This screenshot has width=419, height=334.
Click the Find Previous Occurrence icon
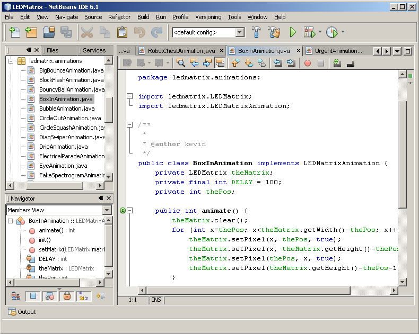point(194,63)
